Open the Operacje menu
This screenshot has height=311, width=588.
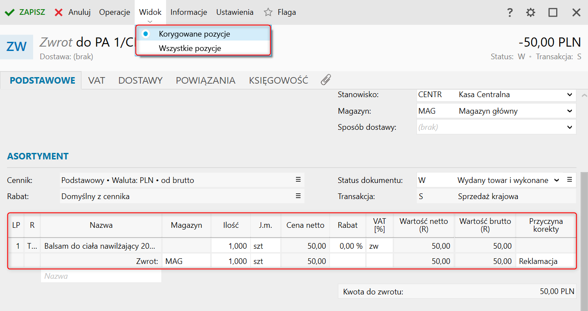point(115,12)
